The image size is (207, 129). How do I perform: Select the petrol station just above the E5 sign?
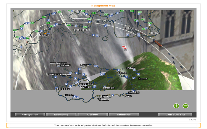[48, 20]
